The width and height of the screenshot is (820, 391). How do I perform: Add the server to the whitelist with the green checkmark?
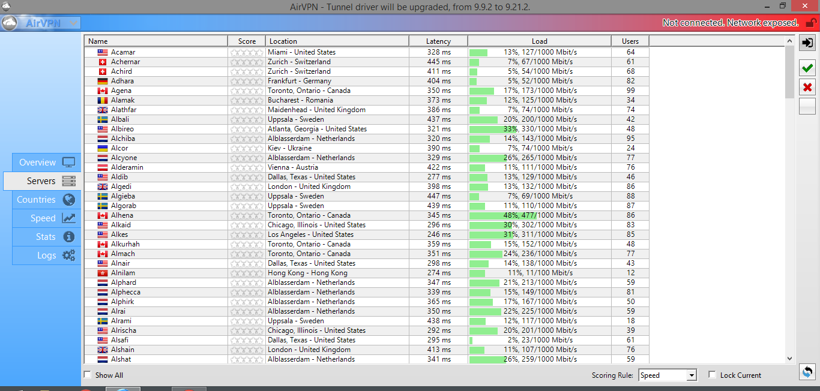pyautogui.click(x=807, y=68)
